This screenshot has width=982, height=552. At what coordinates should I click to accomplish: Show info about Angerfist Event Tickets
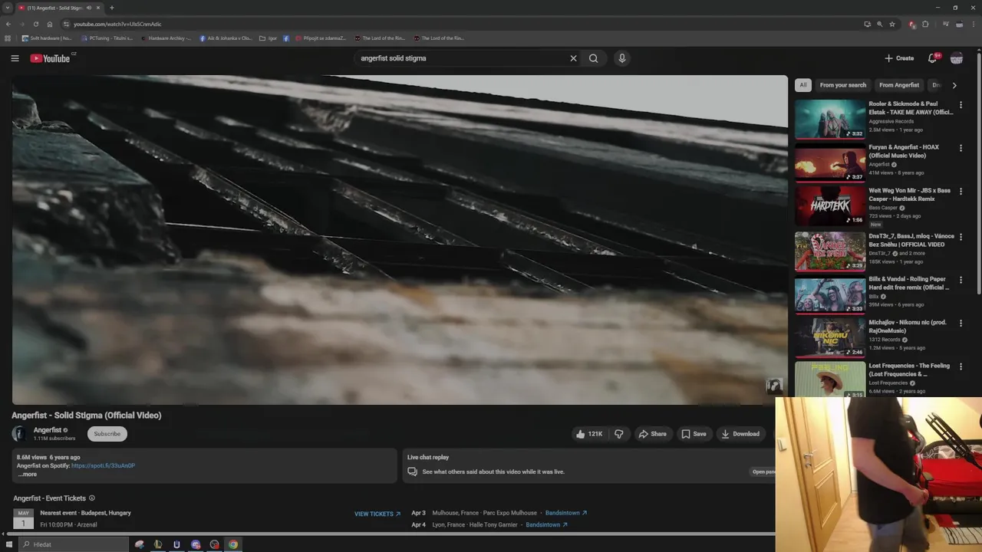tap(92, 498)
